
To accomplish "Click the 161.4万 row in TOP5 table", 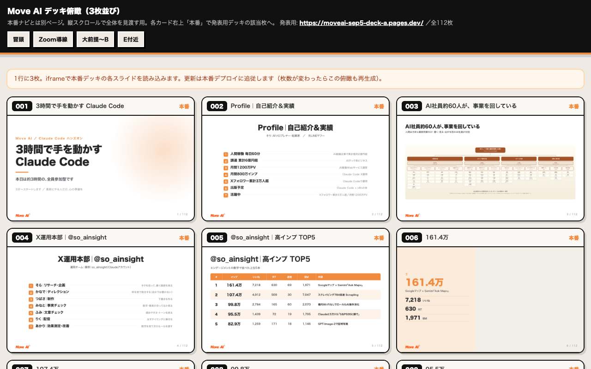I will click(x=295, y=285).
